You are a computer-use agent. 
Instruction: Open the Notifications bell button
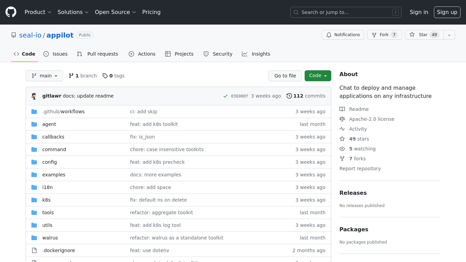coord(343,35)
